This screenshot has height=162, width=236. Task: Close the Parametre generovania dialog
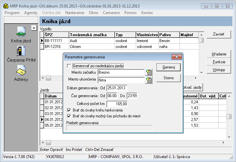(177, 57)
